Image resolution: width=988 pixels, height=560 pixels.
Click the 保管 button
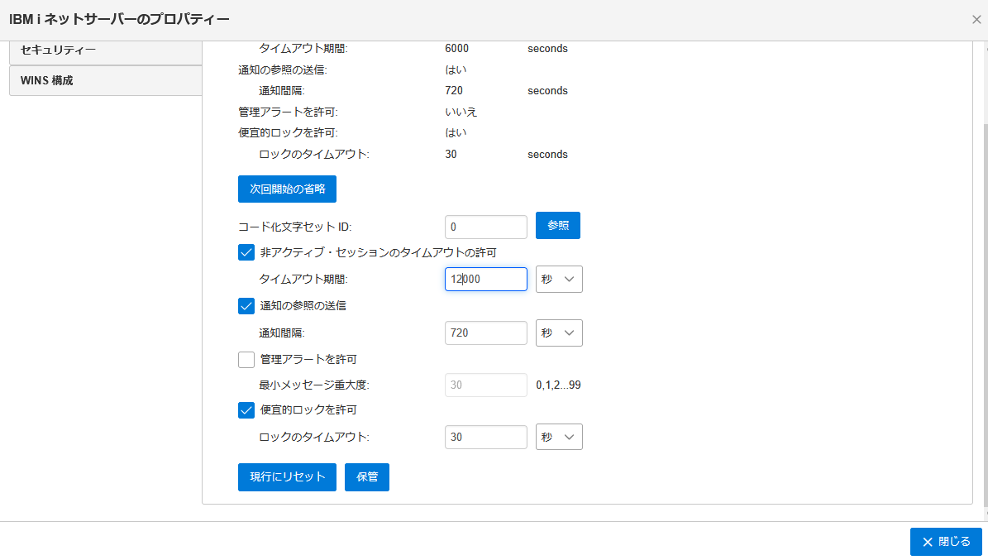[367, 477]
